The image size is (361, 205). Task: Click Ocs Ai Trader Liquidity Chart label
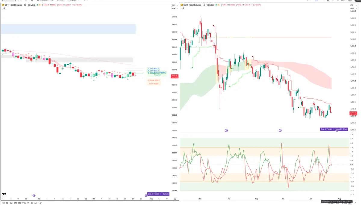click(x=334, y=129)
